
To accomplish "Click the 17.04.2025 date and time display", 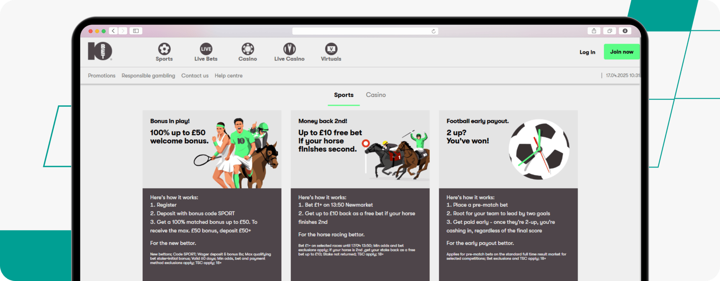I will click(x=623, y=76).
